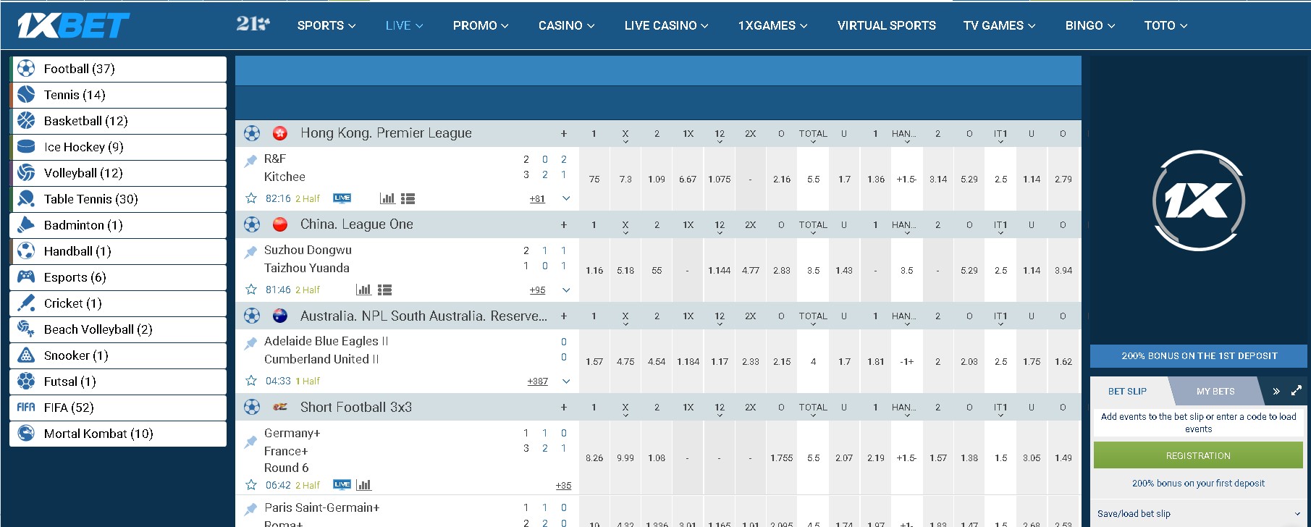Select the Basketball icon in sidebar

point(26,121)
